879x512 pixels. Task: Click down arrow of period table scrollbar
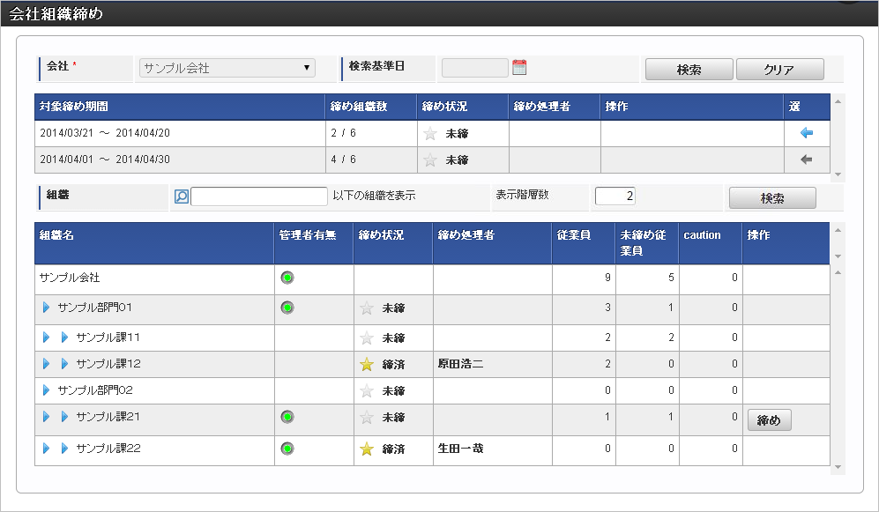tap(838, 174)
